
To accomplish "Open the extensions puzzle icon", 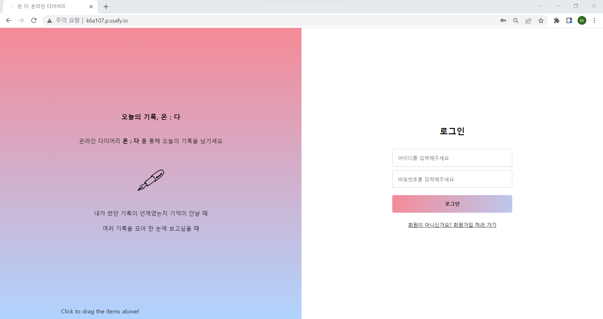I will click(557, 20).
